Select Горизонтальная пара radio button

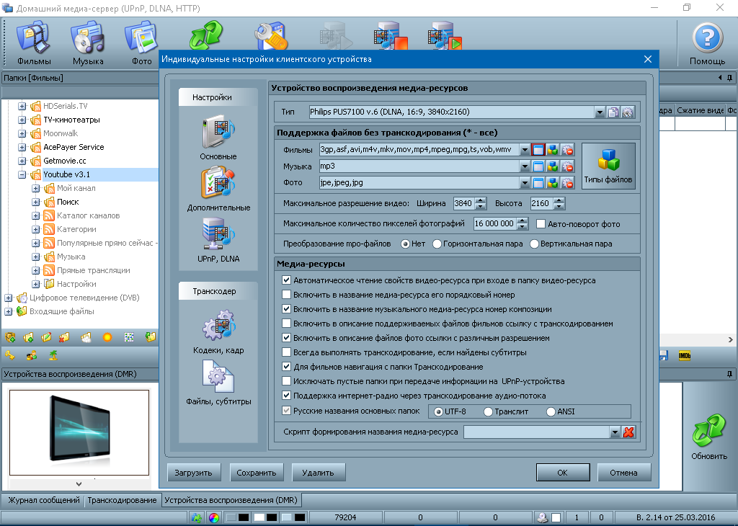[437, 244]
